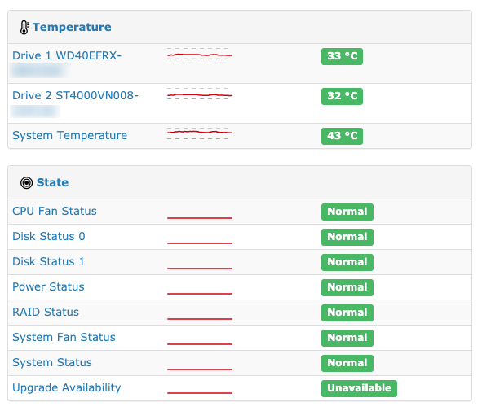Click the 32 °C badge for Drive 2

[x=343, y=96]
